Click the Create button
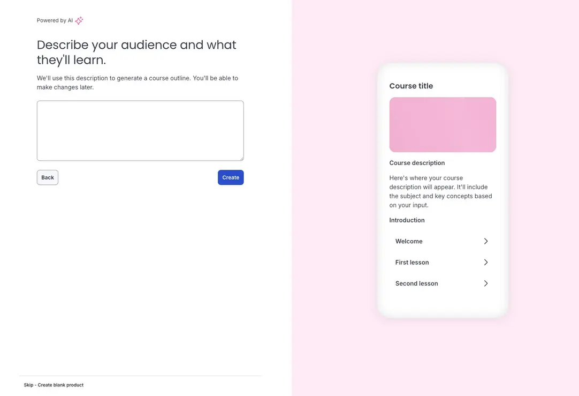The width and height of the screenshot is (579, 396). [231, 177]
